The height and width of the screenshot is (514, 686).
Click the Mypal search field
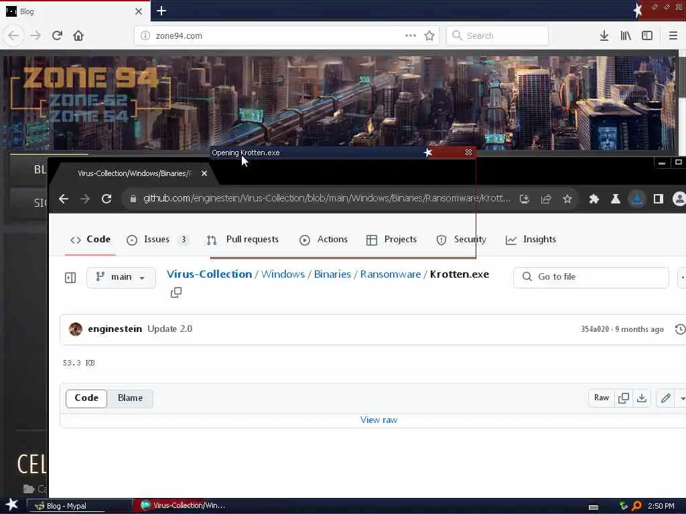pyautogui.click(x=498, y=35)
